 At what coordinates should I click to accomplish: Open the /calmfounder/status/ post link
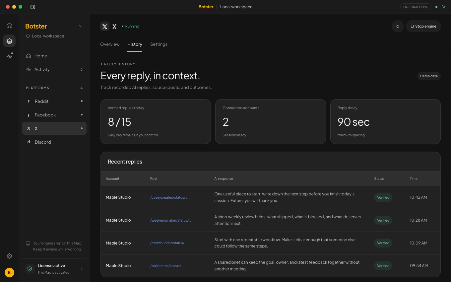(168, 243)
